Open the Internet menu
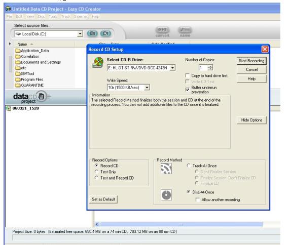This screenshot has width=290, height=245. click(81, 16)
